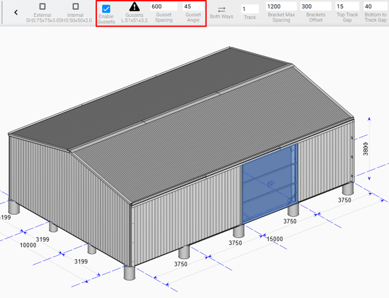The width and height of the screenshot is (389, 298).
Task: Click the 10000 width dimension label
Action: 28,245
